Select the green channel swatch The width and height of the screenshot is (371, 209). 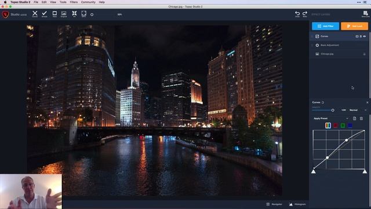point(343,125)
